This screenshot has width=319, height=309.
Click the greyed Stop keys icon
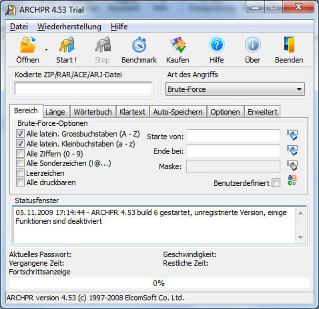103,45
